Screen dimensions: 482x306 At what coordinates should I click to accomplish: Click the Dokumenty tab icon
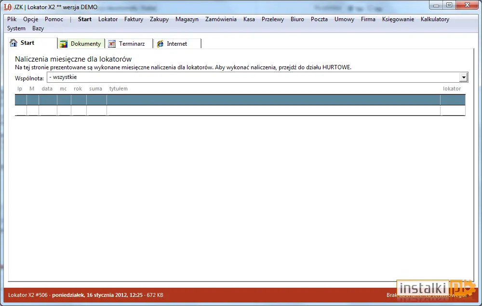pos(64,44)
